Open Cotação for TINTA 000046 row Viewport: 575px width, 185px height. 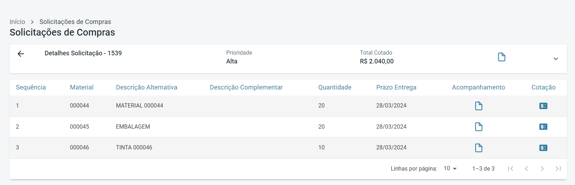pos(543,148)
